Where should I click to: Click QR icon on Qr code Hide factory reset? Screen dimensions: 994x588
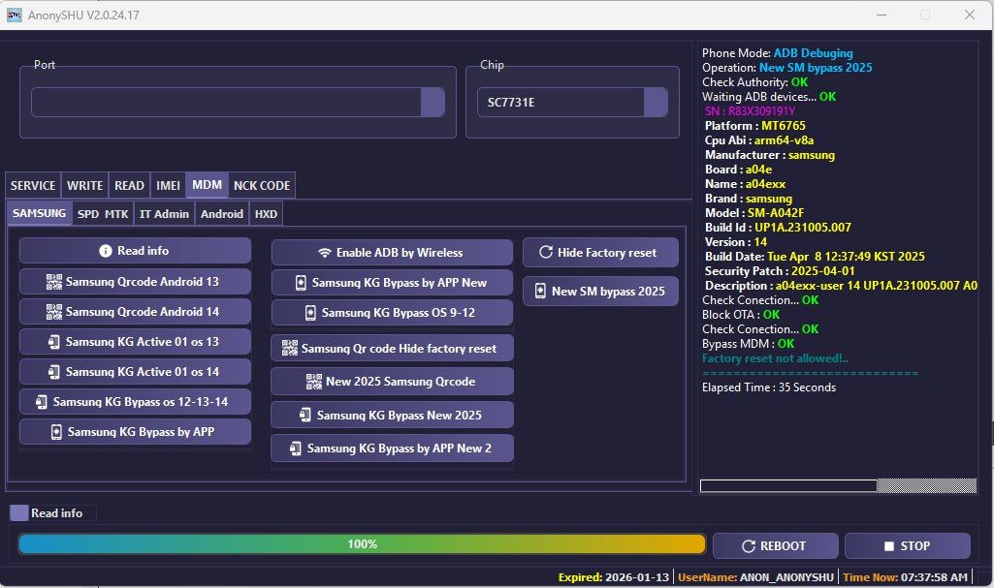290,348
